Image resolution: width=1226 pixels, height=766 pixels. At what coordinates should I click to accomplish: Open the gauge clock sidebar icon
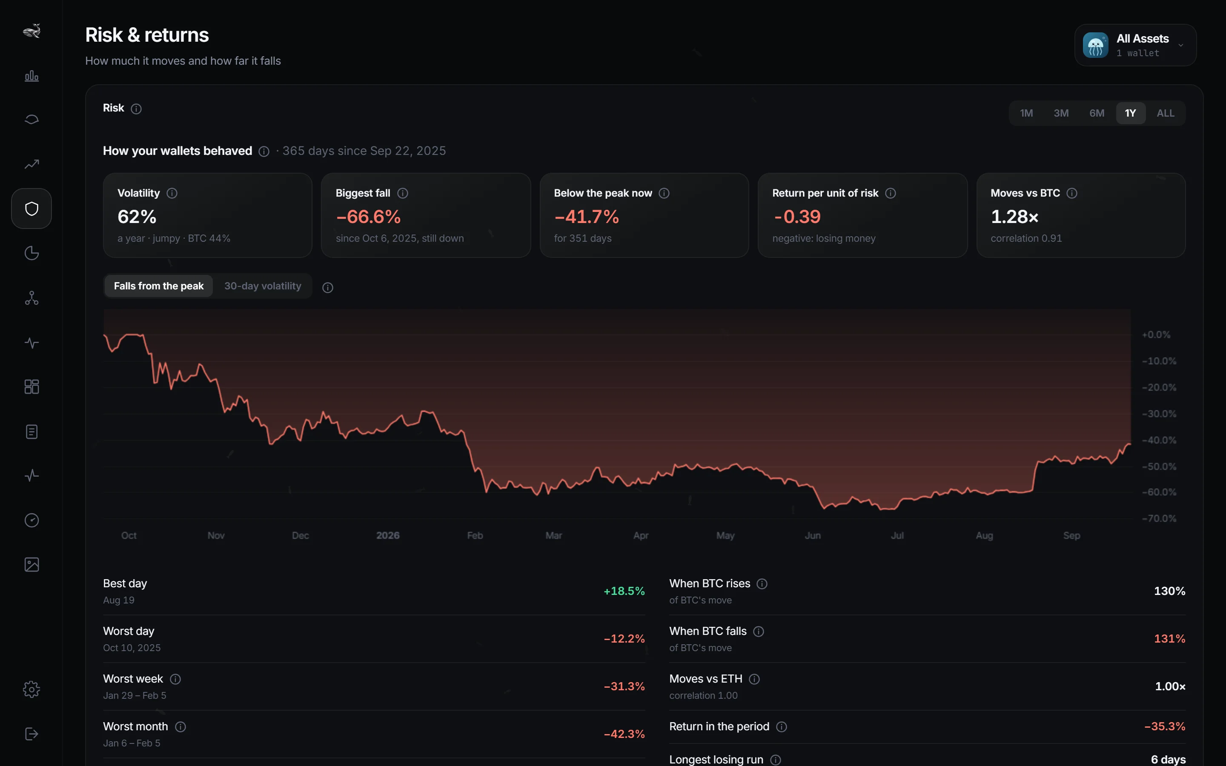coord(32,520)
